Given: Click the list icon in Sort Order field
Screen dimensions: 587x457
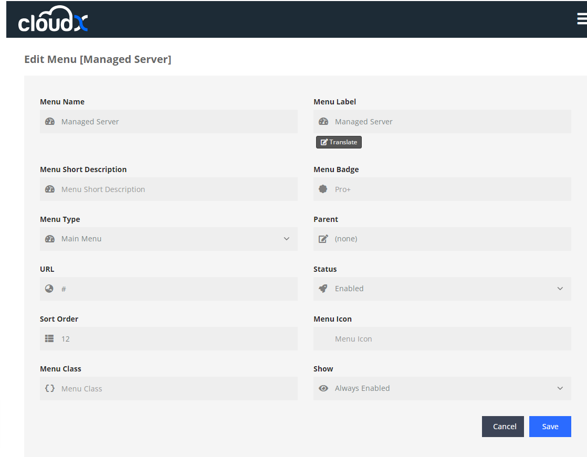Looking at the screenshot, I should tap(49, 338).
